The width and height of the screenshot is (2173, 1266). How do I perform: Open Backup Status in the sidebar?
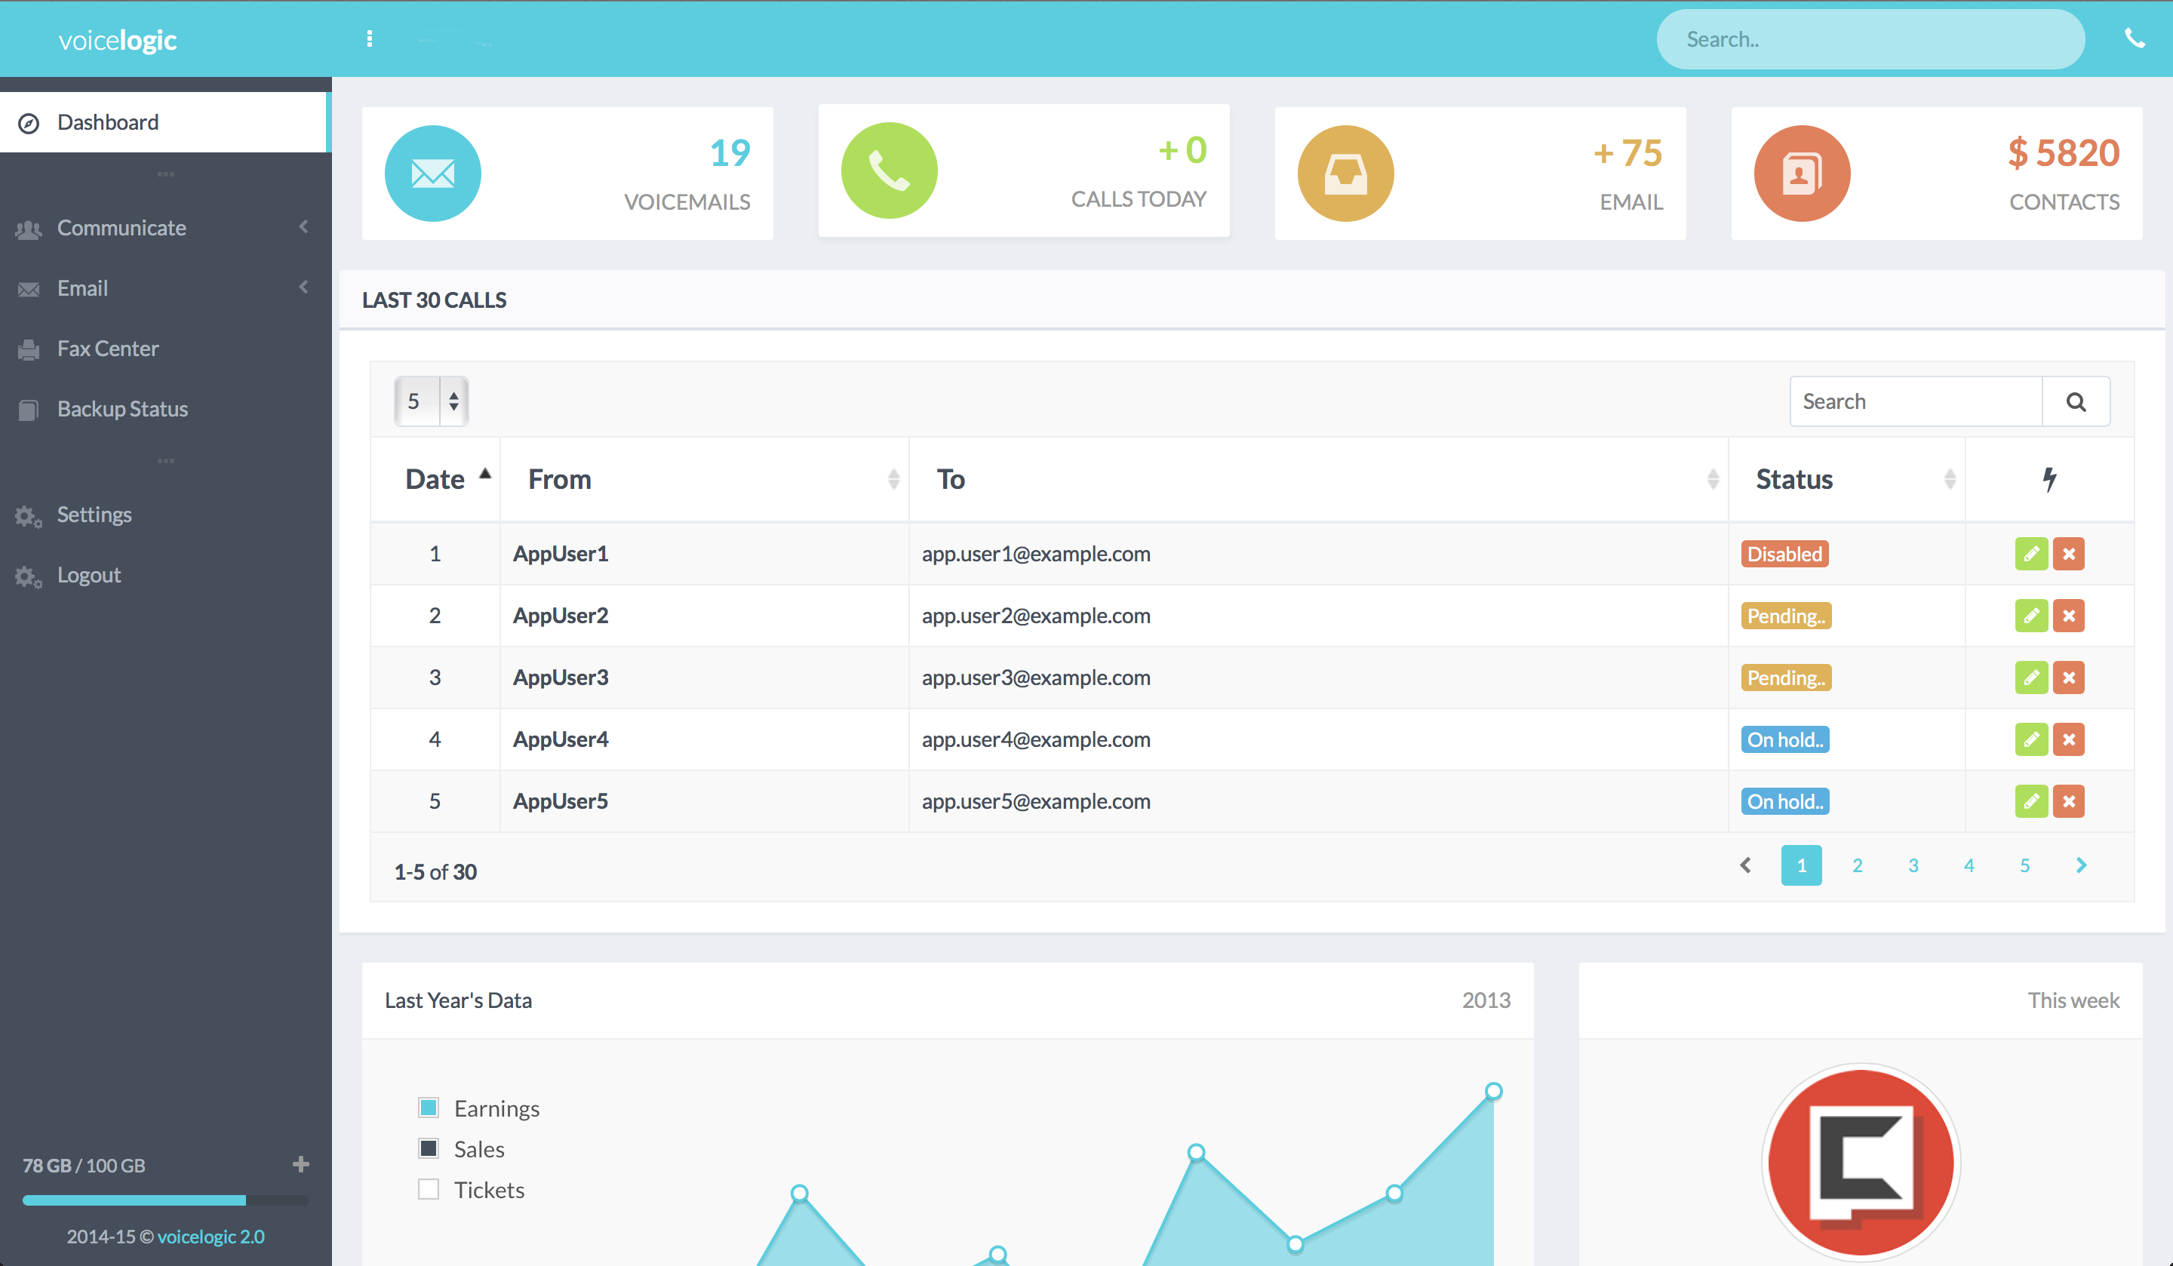coord(164,409)
